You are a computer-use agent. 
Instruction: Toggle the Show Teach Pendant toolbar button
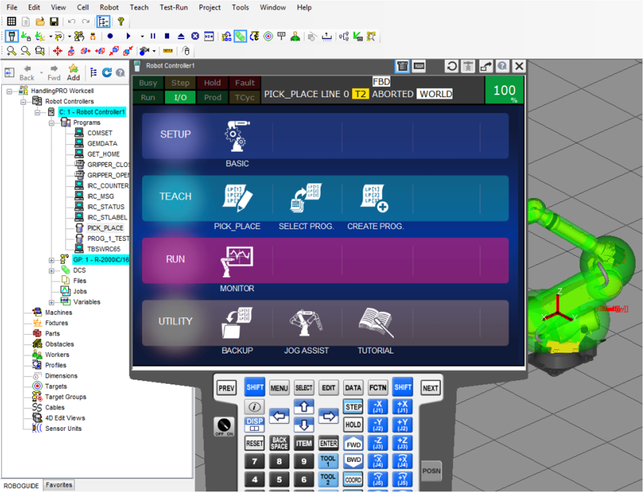pos(12,36)
